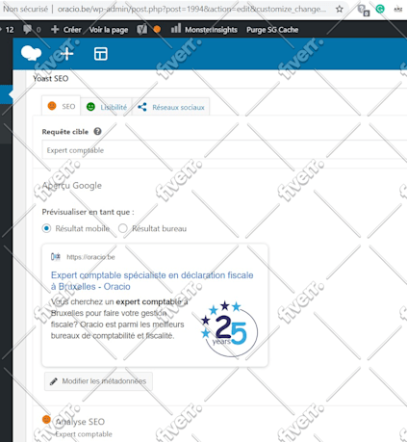The width and height of the screenshot is (407, 442).
Task: Switch to the SEO tab
Action: [61, 106]
